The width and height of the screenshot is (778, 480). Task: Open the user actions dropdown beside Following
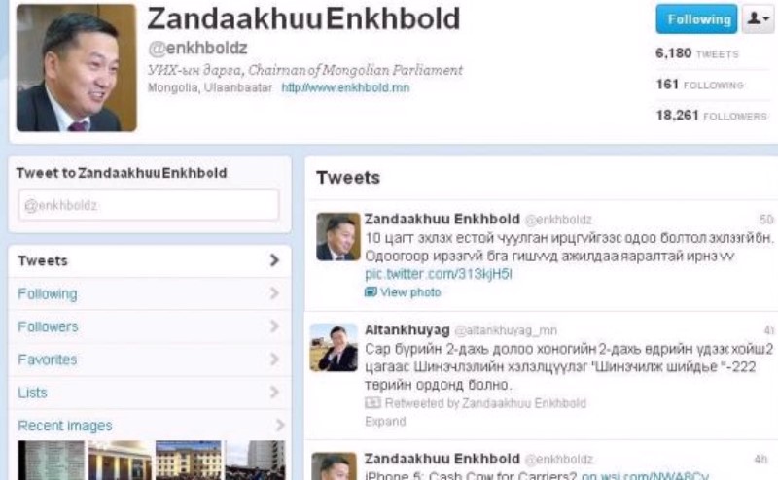(759, 18)
